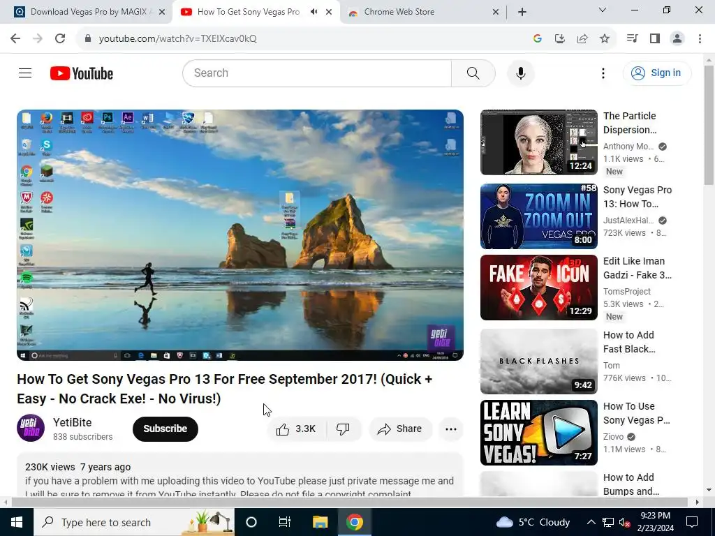Image resolution: width=715 pixels, height=536 pixels.
Task: Open The Particle Dispersion video thumbnail
Action: point(538,142)
